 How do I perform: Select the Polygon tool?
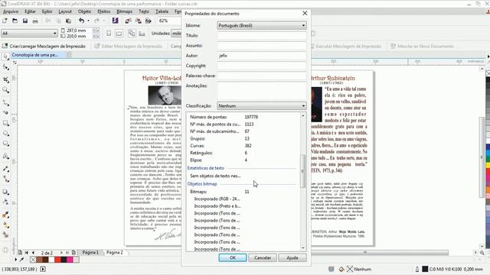click(5, 144)
